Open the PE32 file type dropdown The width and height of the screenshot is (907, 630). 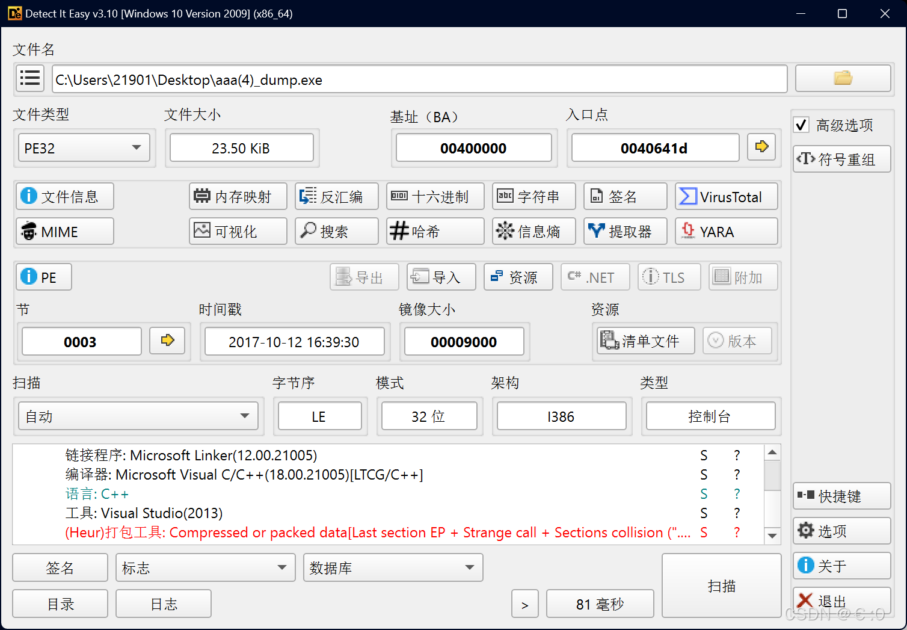coord(84,147)
